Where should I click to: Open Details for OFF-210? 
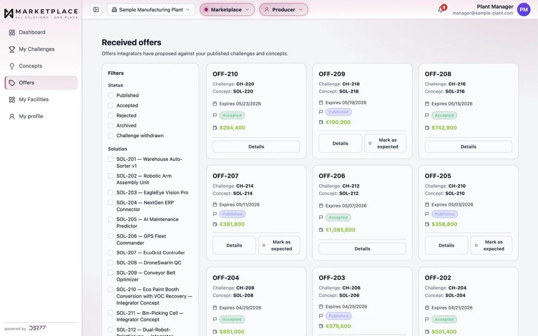tap(256, 146)
